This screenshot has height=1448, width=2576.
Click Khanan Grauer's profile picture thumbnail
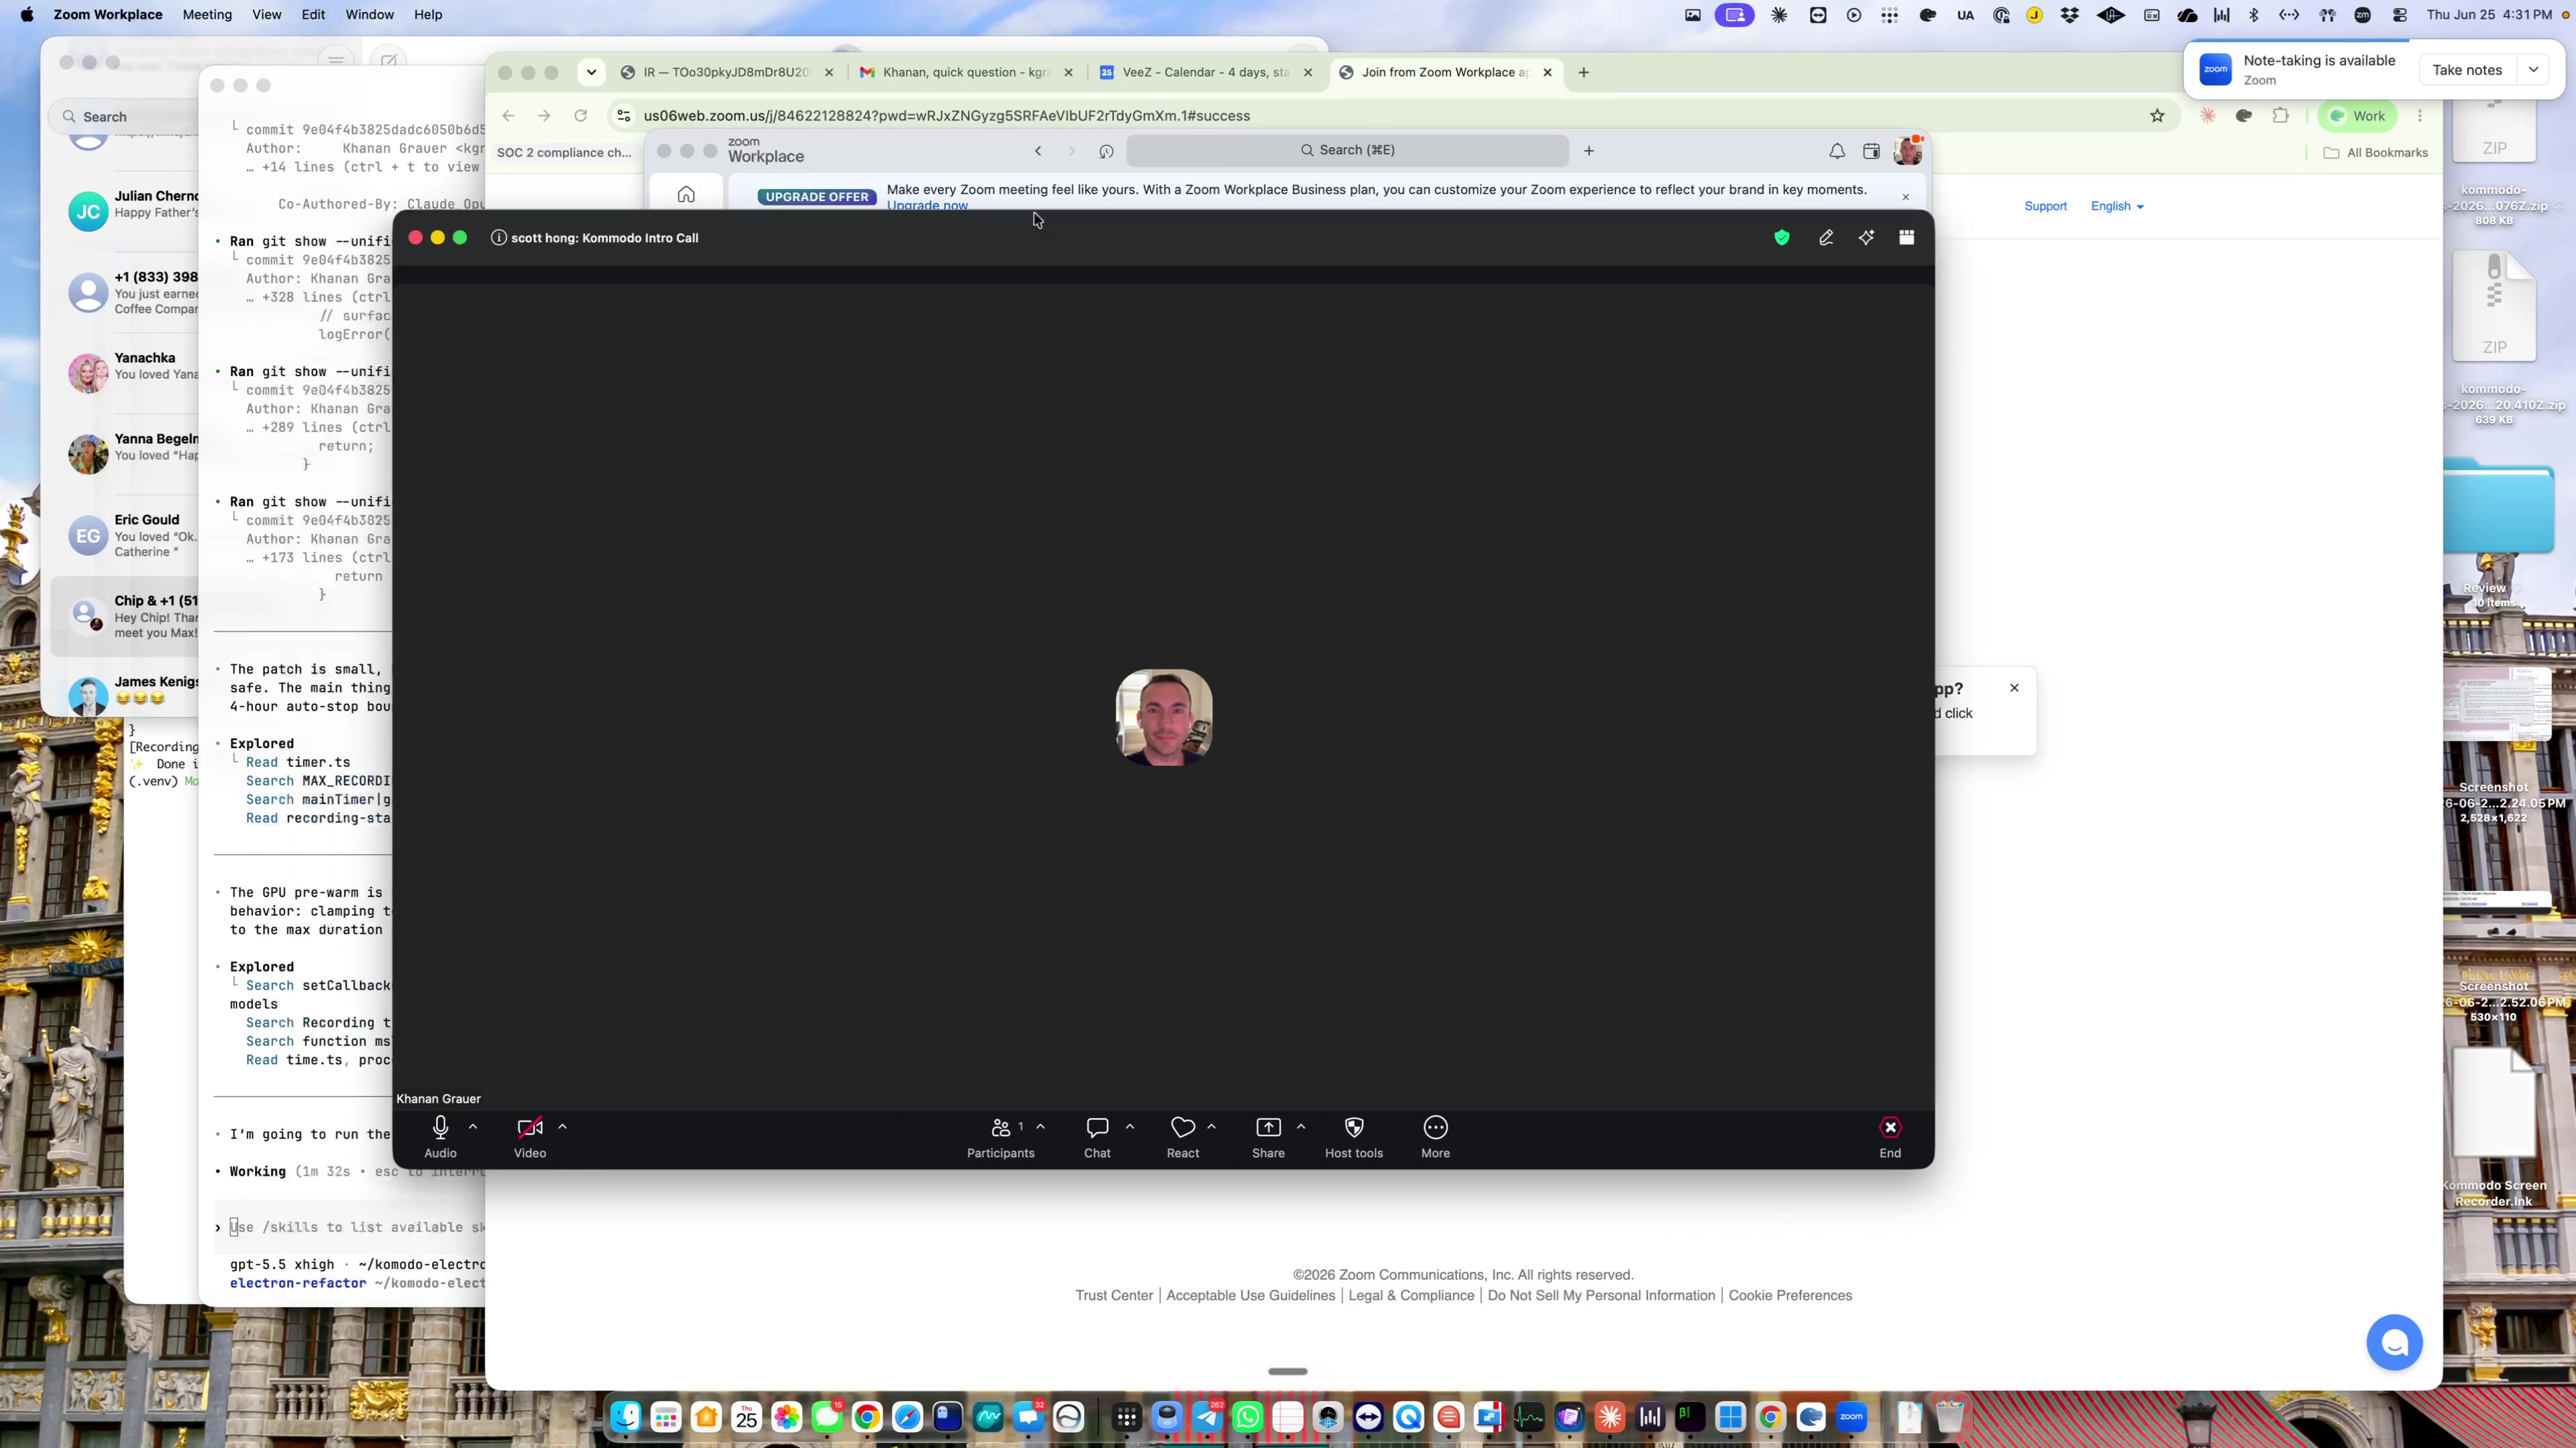point(1164,717)
